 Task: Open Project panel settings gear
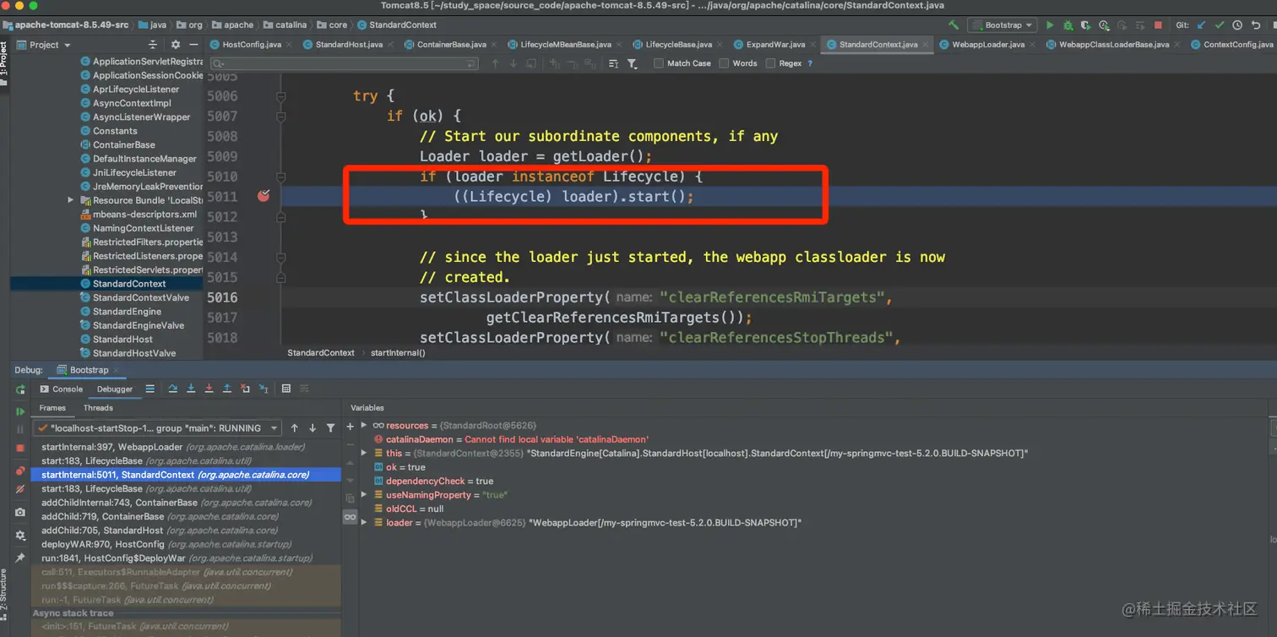pyautogui.click(x=176, y=45)
